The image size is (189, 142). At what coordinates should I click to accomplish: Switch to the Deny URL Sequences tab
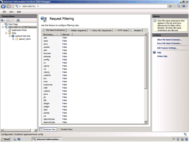click(x=100, y=31)
